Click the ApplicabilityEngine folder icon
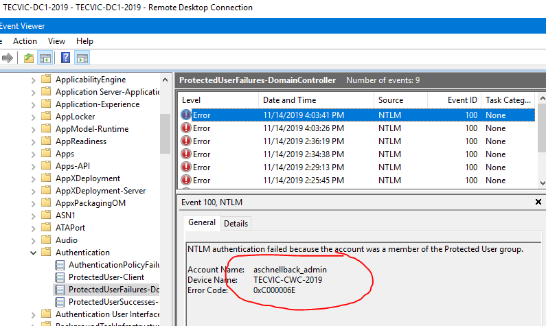This screenshot has width=546, height=326. [46, 79]
